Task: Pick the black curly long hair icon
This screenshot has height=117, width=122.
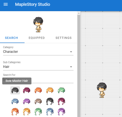Action: (50, 101)
